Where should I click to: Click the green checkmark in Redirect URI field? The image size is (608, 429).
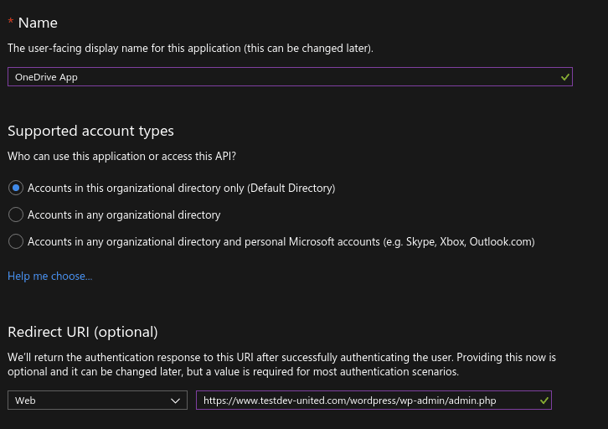tap(544, 401)
